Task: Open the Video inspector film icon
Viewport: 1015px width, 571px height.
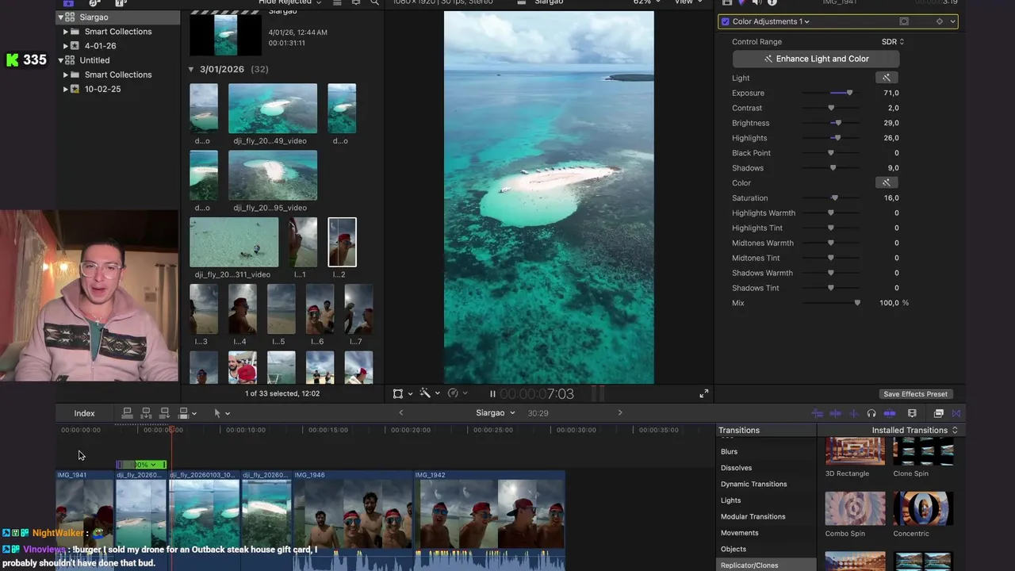Action: tap(727, 2)
